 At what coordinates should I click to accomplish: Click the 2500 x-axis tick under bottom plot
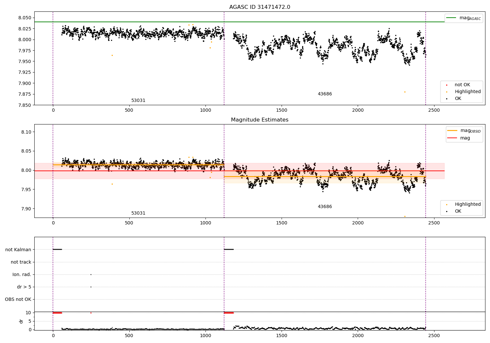tap(434, 335)
